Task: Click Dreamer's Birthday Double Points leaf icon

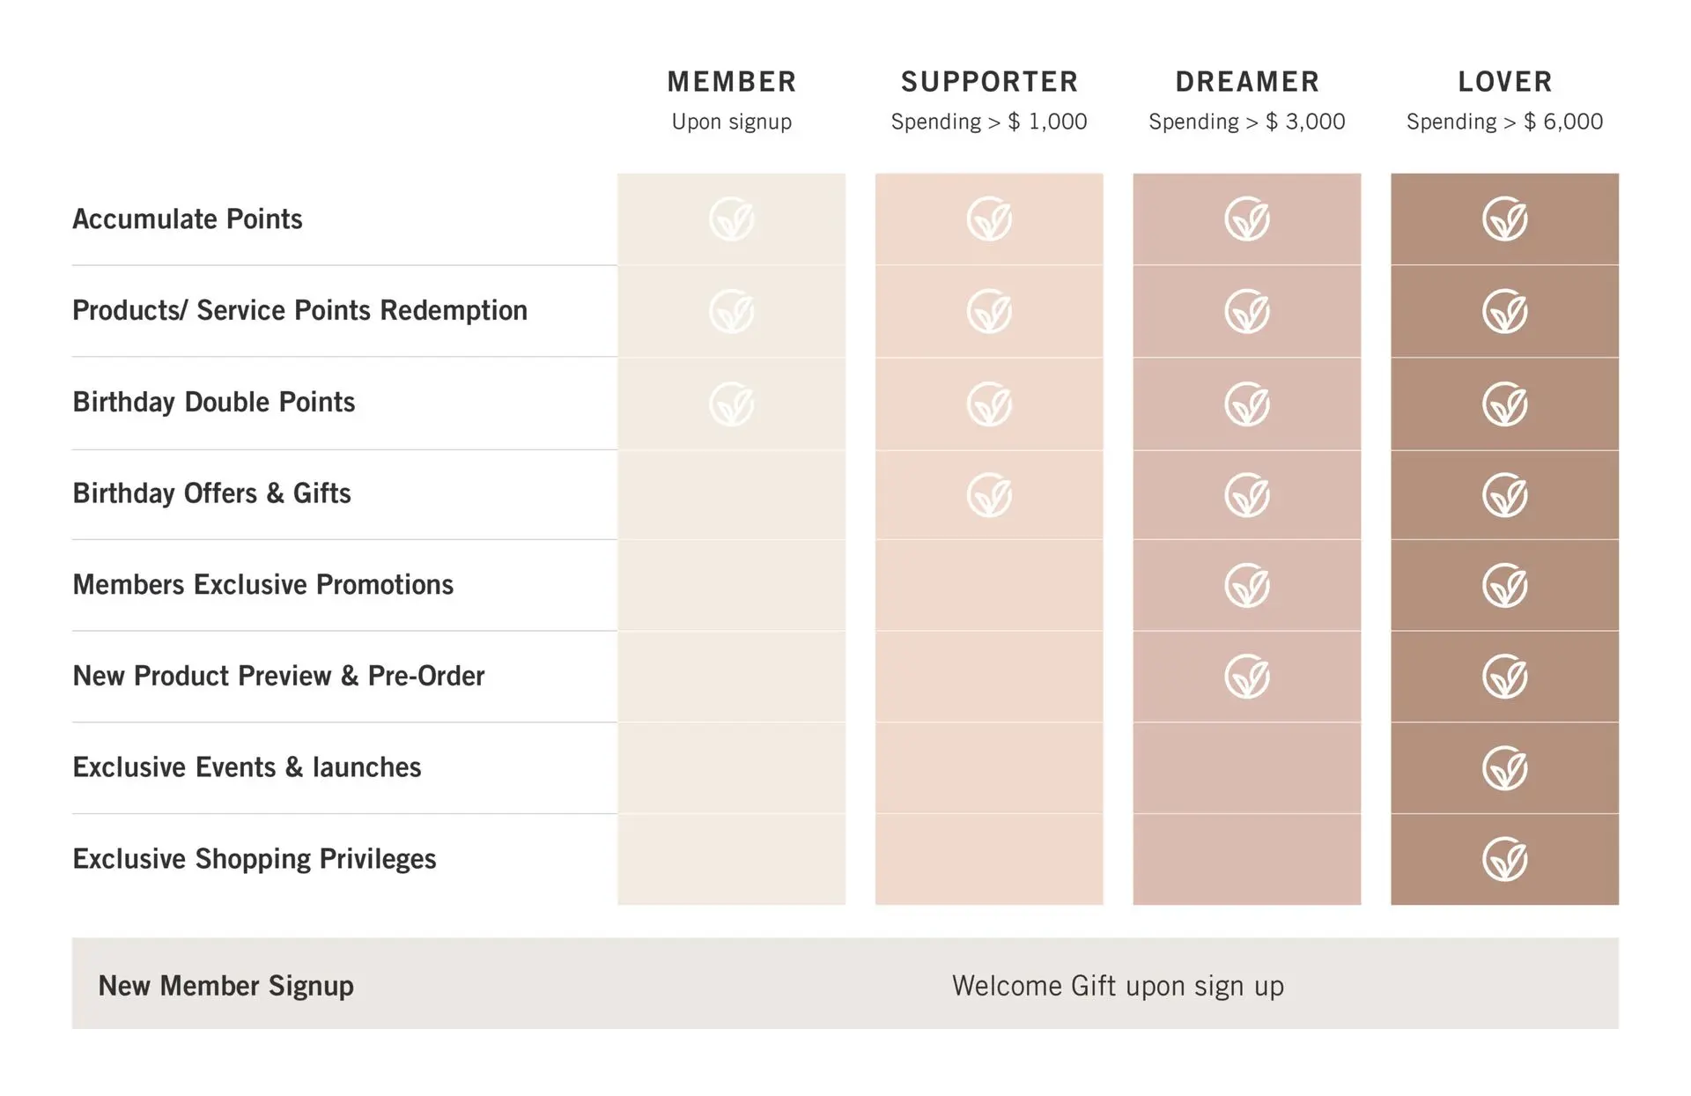Action: coord(1247,404)
